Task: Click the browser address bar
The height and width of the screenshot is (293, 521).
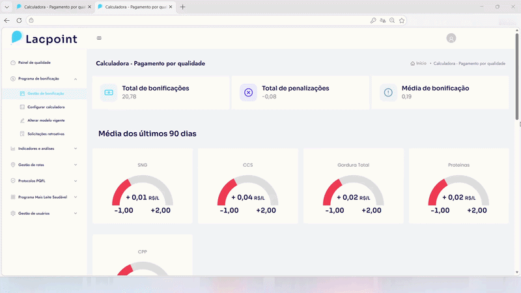Action: click(195, 20)
